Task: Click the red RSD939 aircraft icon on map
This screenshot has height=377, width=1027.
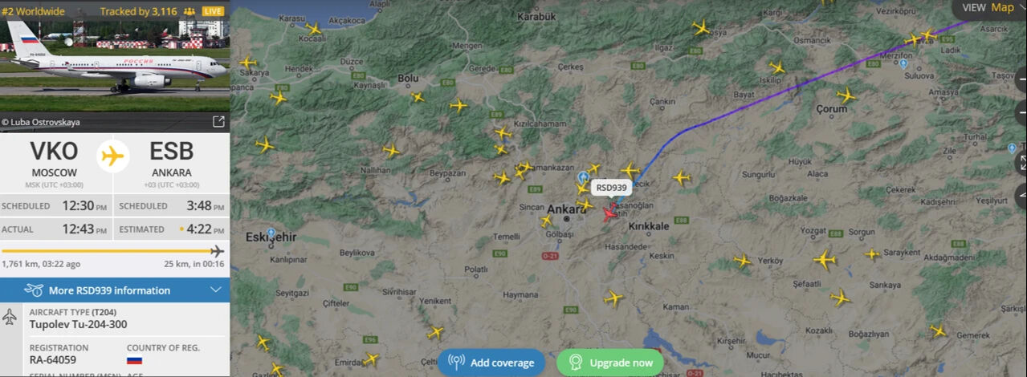Action: pyautogui.click(x=609, y=213)
